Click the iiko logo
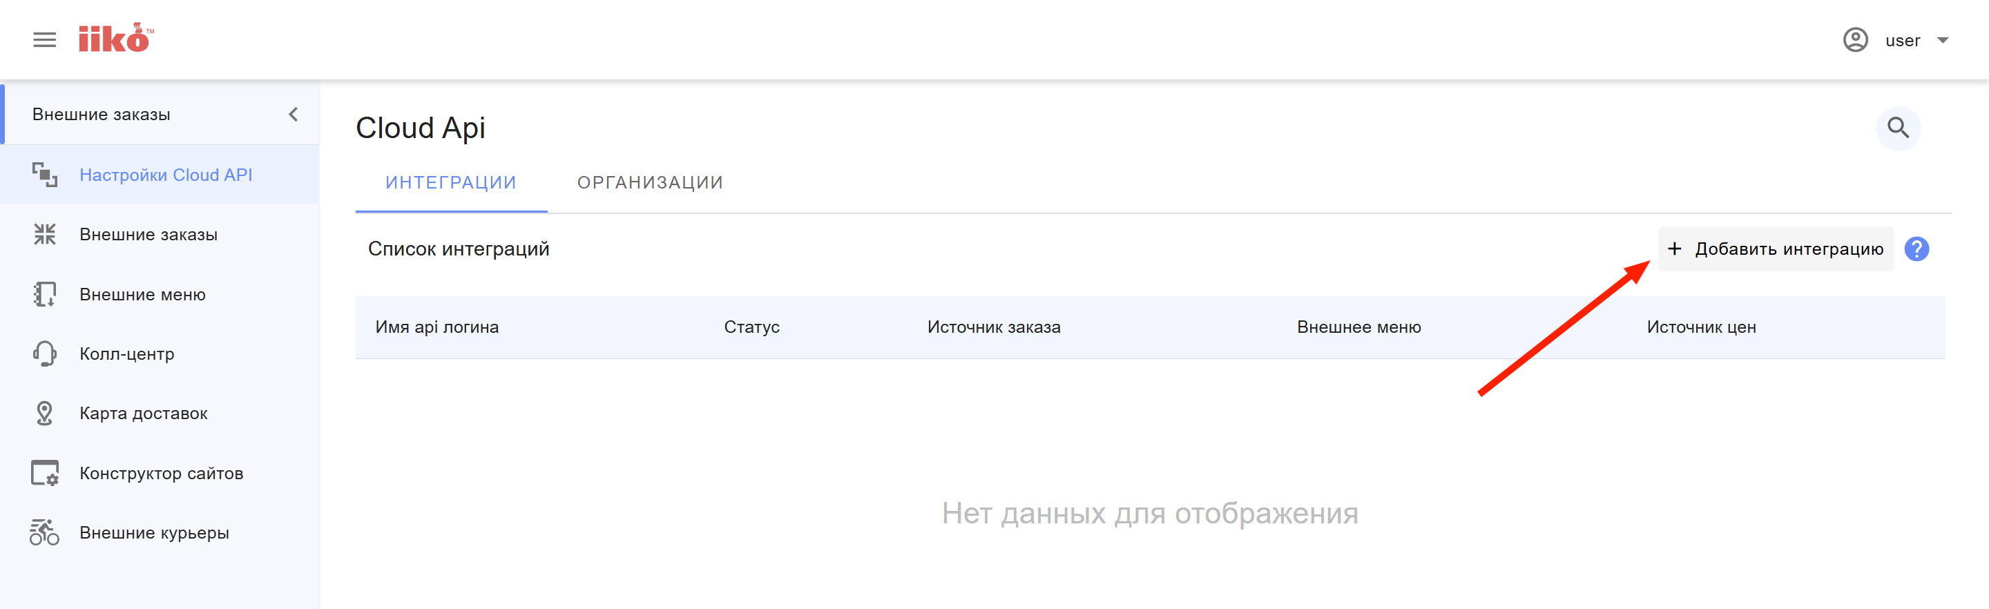This screenshot has height=609, width=1989. point(115,39)
